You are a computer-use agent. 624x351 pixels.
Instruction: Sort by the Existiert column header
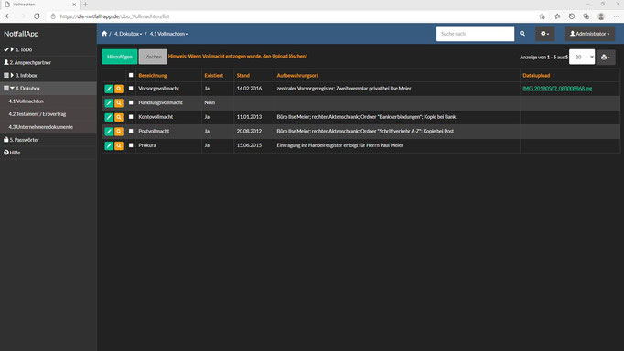(214, 75)
